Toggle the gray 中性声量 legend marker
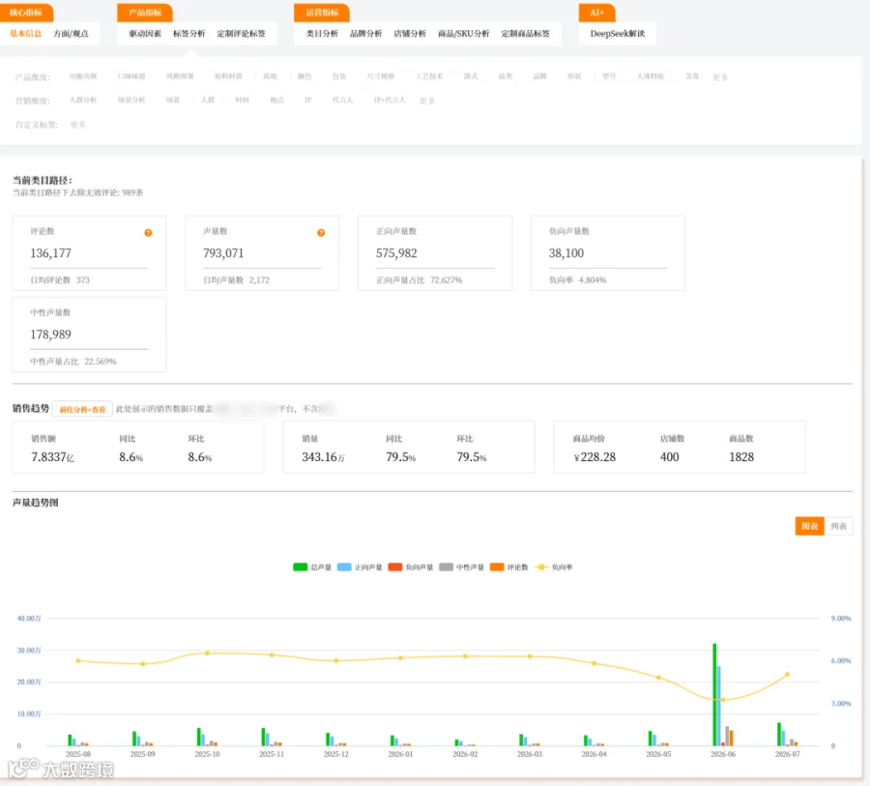The width and height of the screenshot is (870, 786). coord(446,567)
